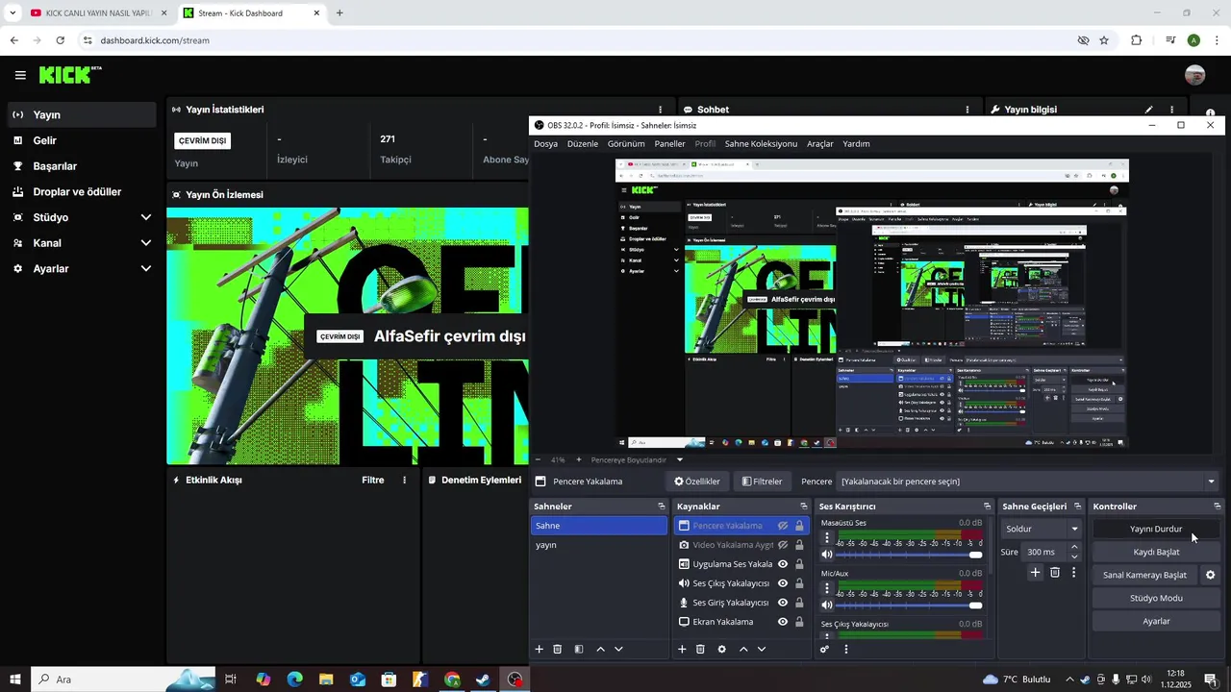This screenshot has height=692, width=1231.
Task: Add a scene transition with plus icon
Action: click(x=1035, y=573)
